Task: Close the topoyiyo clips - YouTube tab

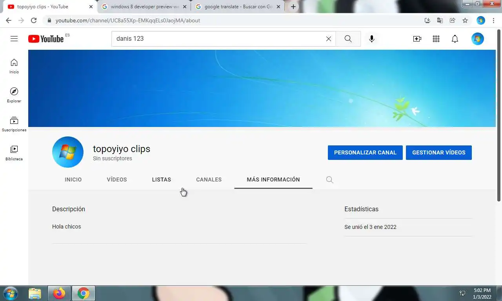Action: click(91, 7)
